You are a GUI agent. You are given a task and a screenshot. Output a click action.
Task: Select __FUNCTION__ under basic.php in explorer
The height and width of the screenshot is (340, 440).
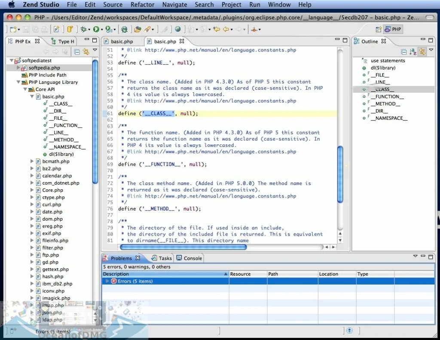point(66,125)
